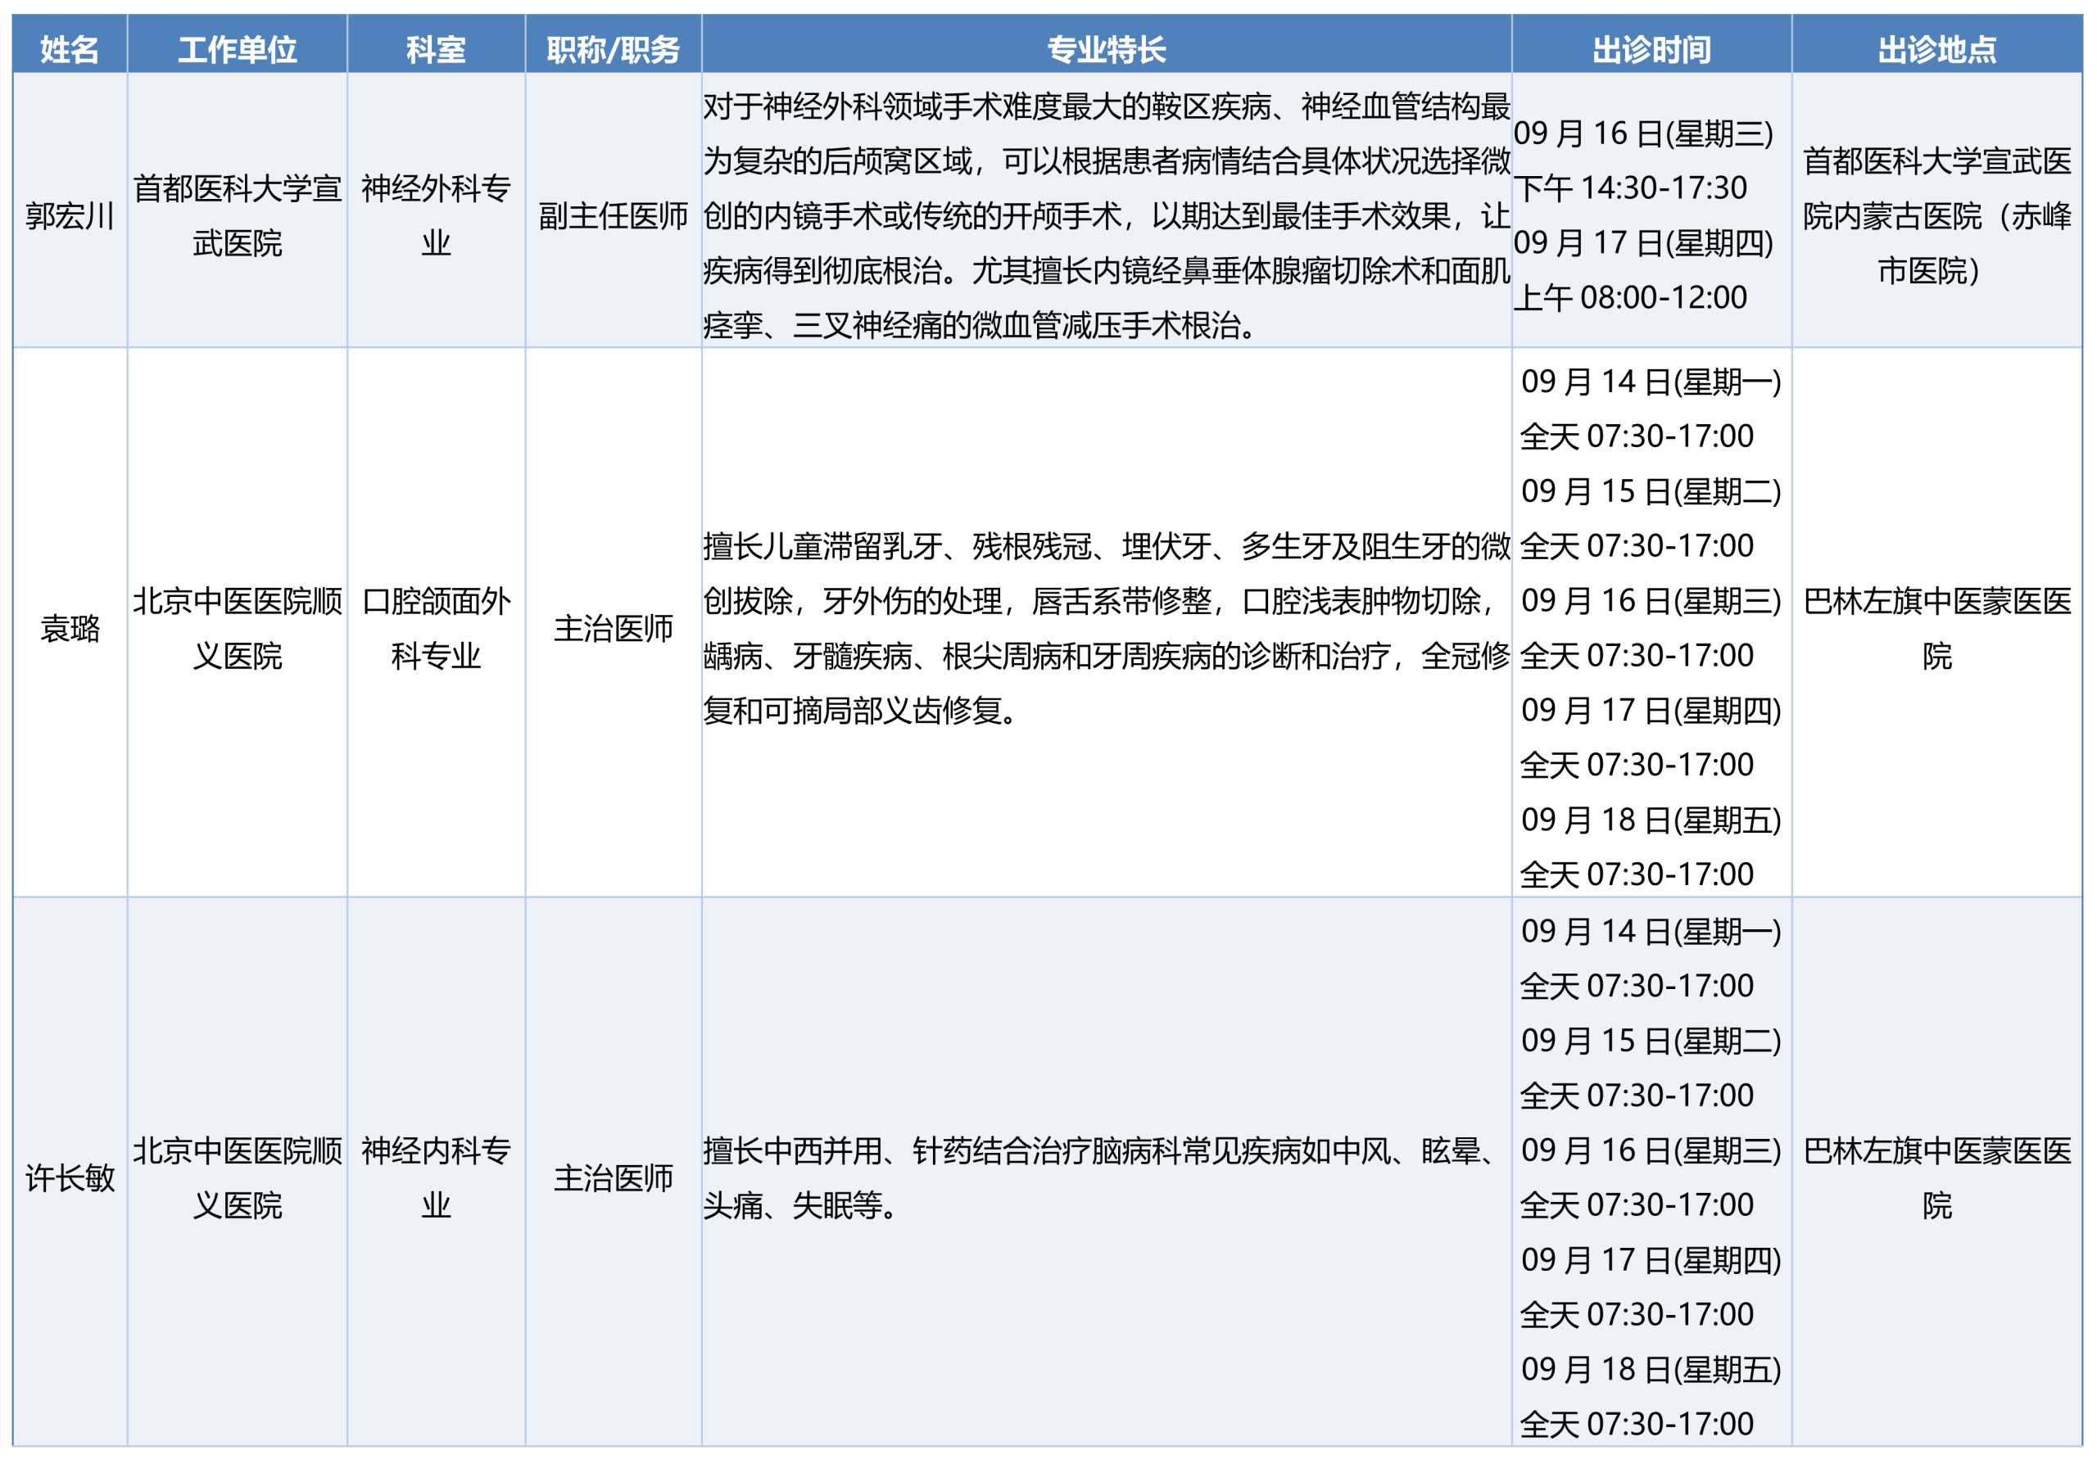Viewport: 2097px width, 1482px height.
Task: Click 首都医科大学宣武医院 workplace cell
Action: click(237, 215)
